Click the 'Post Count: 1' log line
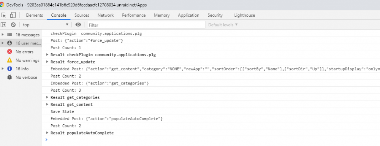Viewport: 380px width, 146px height. pos(211,48)
